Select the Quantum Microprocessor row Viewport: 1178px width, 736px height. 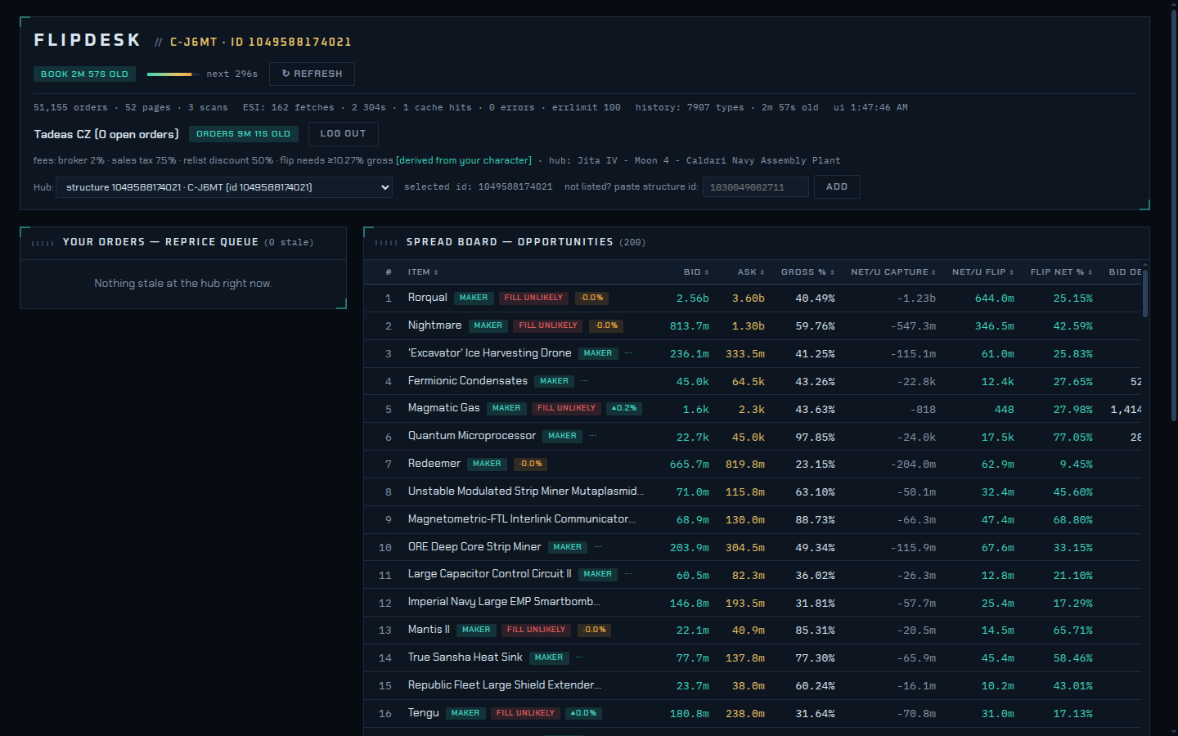click(753, 437)
